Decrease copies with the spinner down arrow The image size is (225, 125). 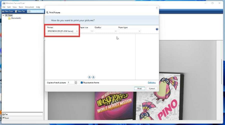pos(75,83)
